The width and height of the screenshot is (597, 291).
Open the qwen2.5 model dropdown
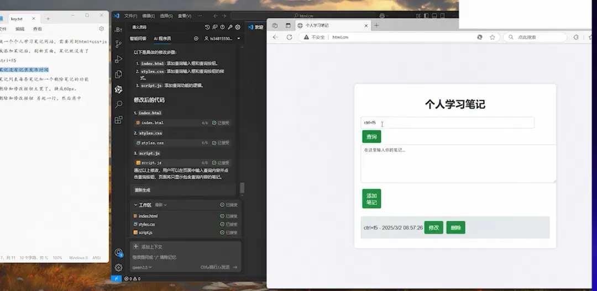tap(142, 267)
